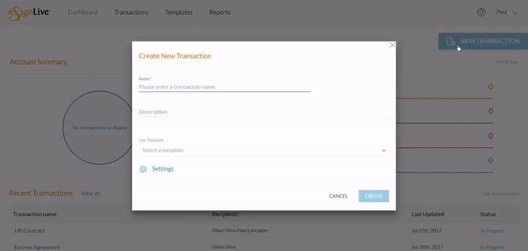This screenshot has width=528, height=251.
Task: Expand the Paul user menu chevron
Action: pyautogui.click(x=515, y=13)
